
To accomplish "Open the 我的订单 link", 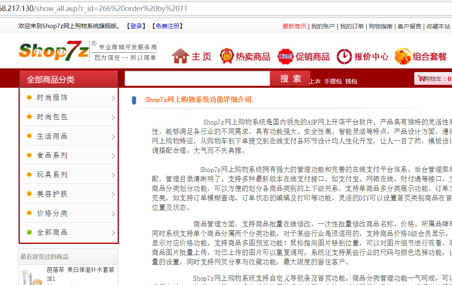I will [x=352, y=26].
